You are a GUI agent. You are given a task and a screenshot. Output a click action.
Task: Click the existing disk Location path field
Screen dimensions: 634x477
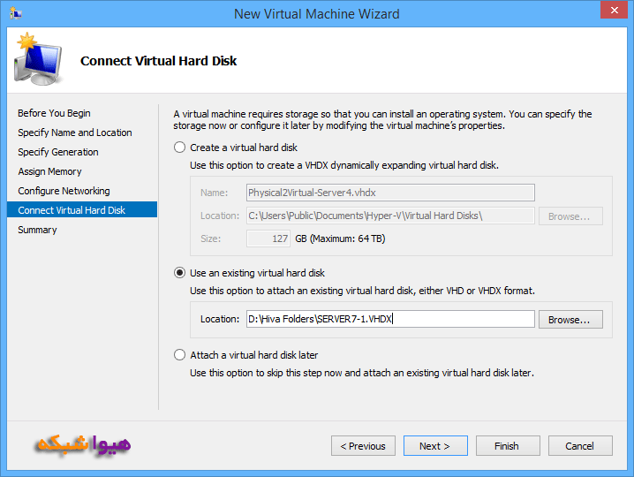click(x=390, y=319)
